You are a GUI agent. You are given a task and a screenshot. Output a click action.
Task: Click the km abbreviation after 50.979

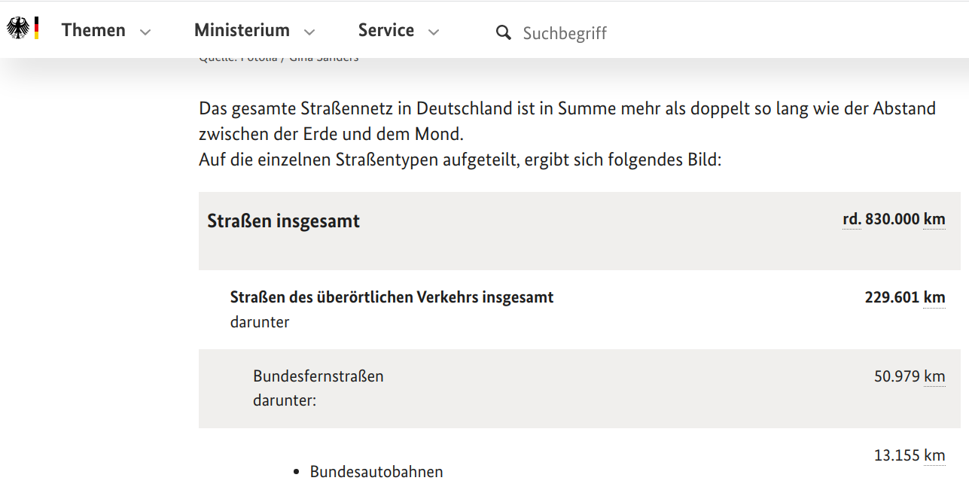coord(934,376)
